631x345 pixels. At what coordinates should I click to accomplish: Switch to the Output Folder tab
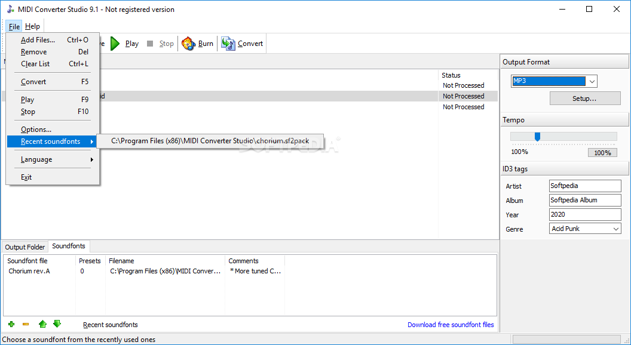pos(25,247)
